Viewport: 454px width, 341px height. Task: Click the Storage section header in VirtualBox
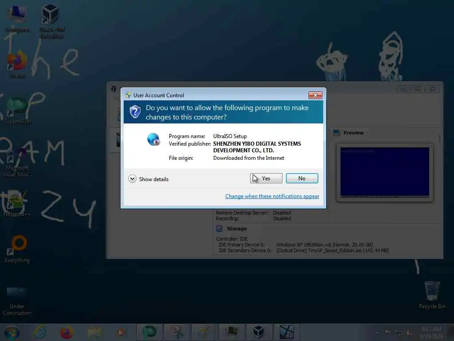click(x=237, y=229)
